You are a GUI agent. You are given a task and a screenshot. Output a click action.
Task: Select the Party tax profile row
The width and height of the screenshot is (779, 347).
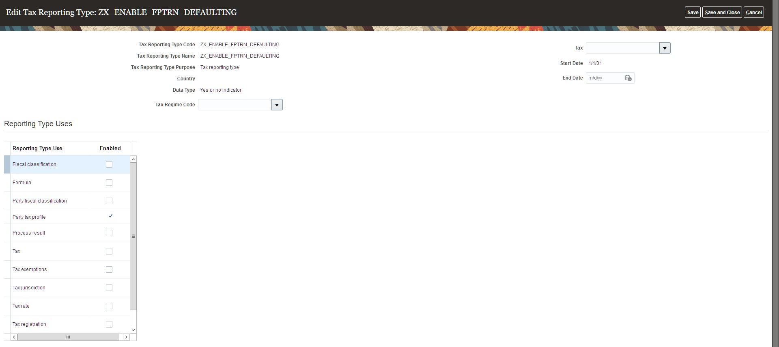67,217
